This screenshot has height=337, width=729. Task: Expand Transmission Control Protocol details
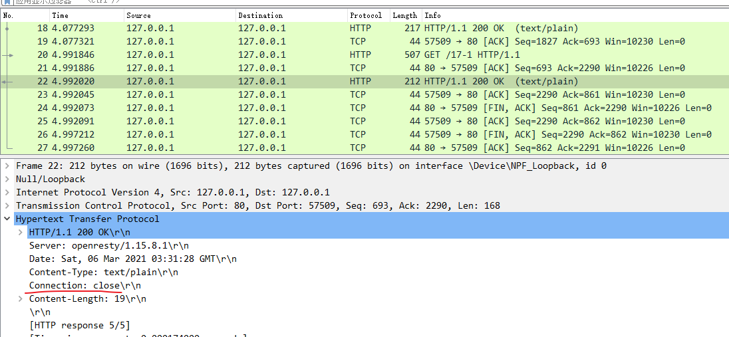click(x=7, y=206)
